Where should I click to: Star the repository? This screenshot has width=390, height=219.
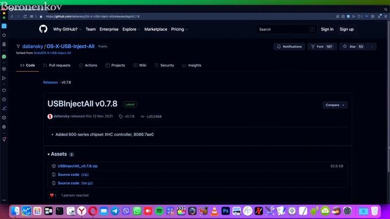(353, 47)
